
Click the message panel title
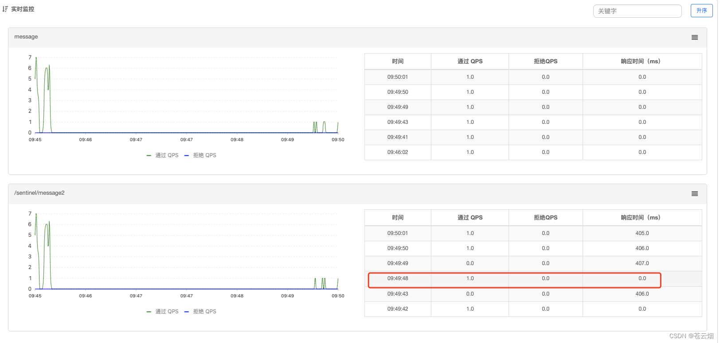(26, 37)
